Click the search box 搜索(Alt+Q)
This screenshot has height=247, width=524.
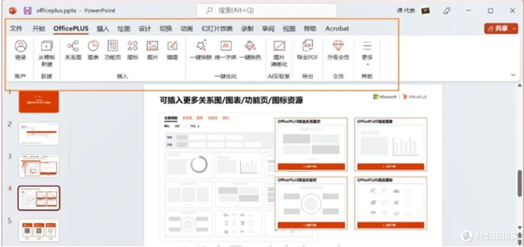(266, 11)
